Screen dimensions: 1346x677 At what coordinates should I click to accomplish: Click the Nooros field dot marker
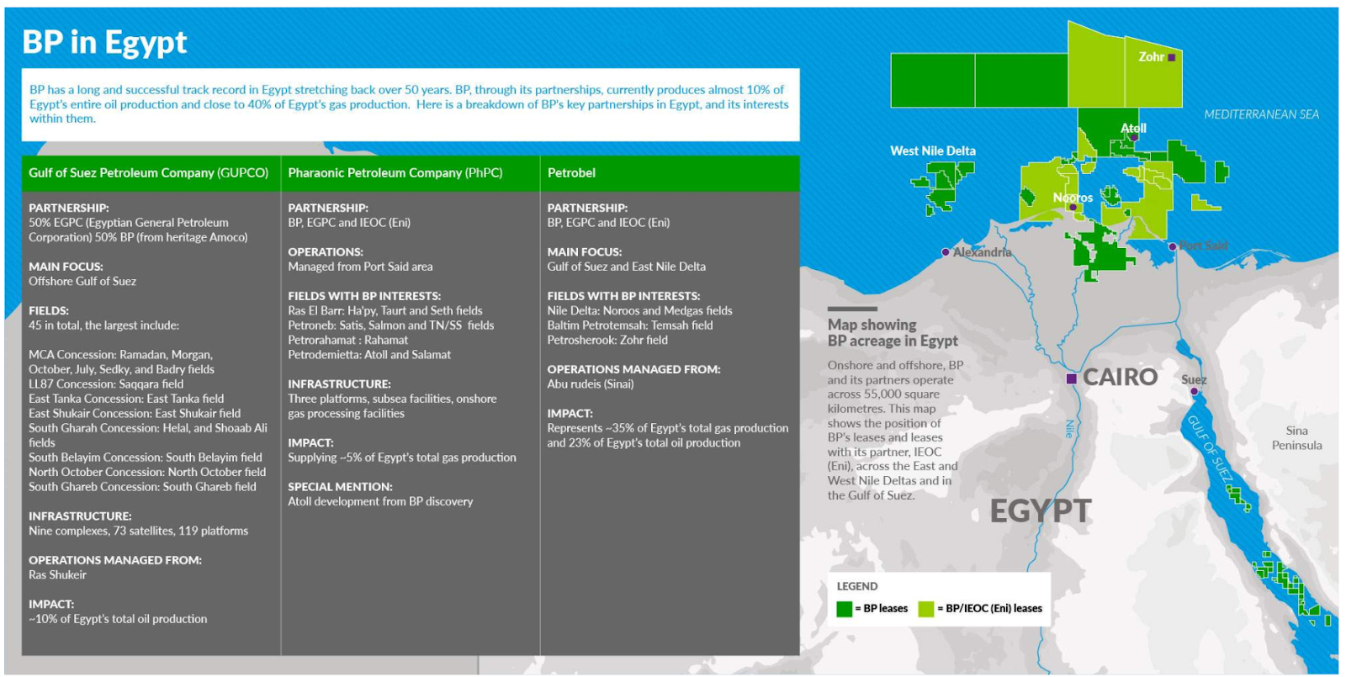pos(1073,207)
